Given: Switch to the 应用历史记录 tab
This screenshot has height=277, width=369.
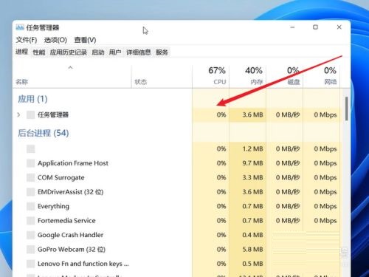Looking at the screenshot, I should coord(69,52).
